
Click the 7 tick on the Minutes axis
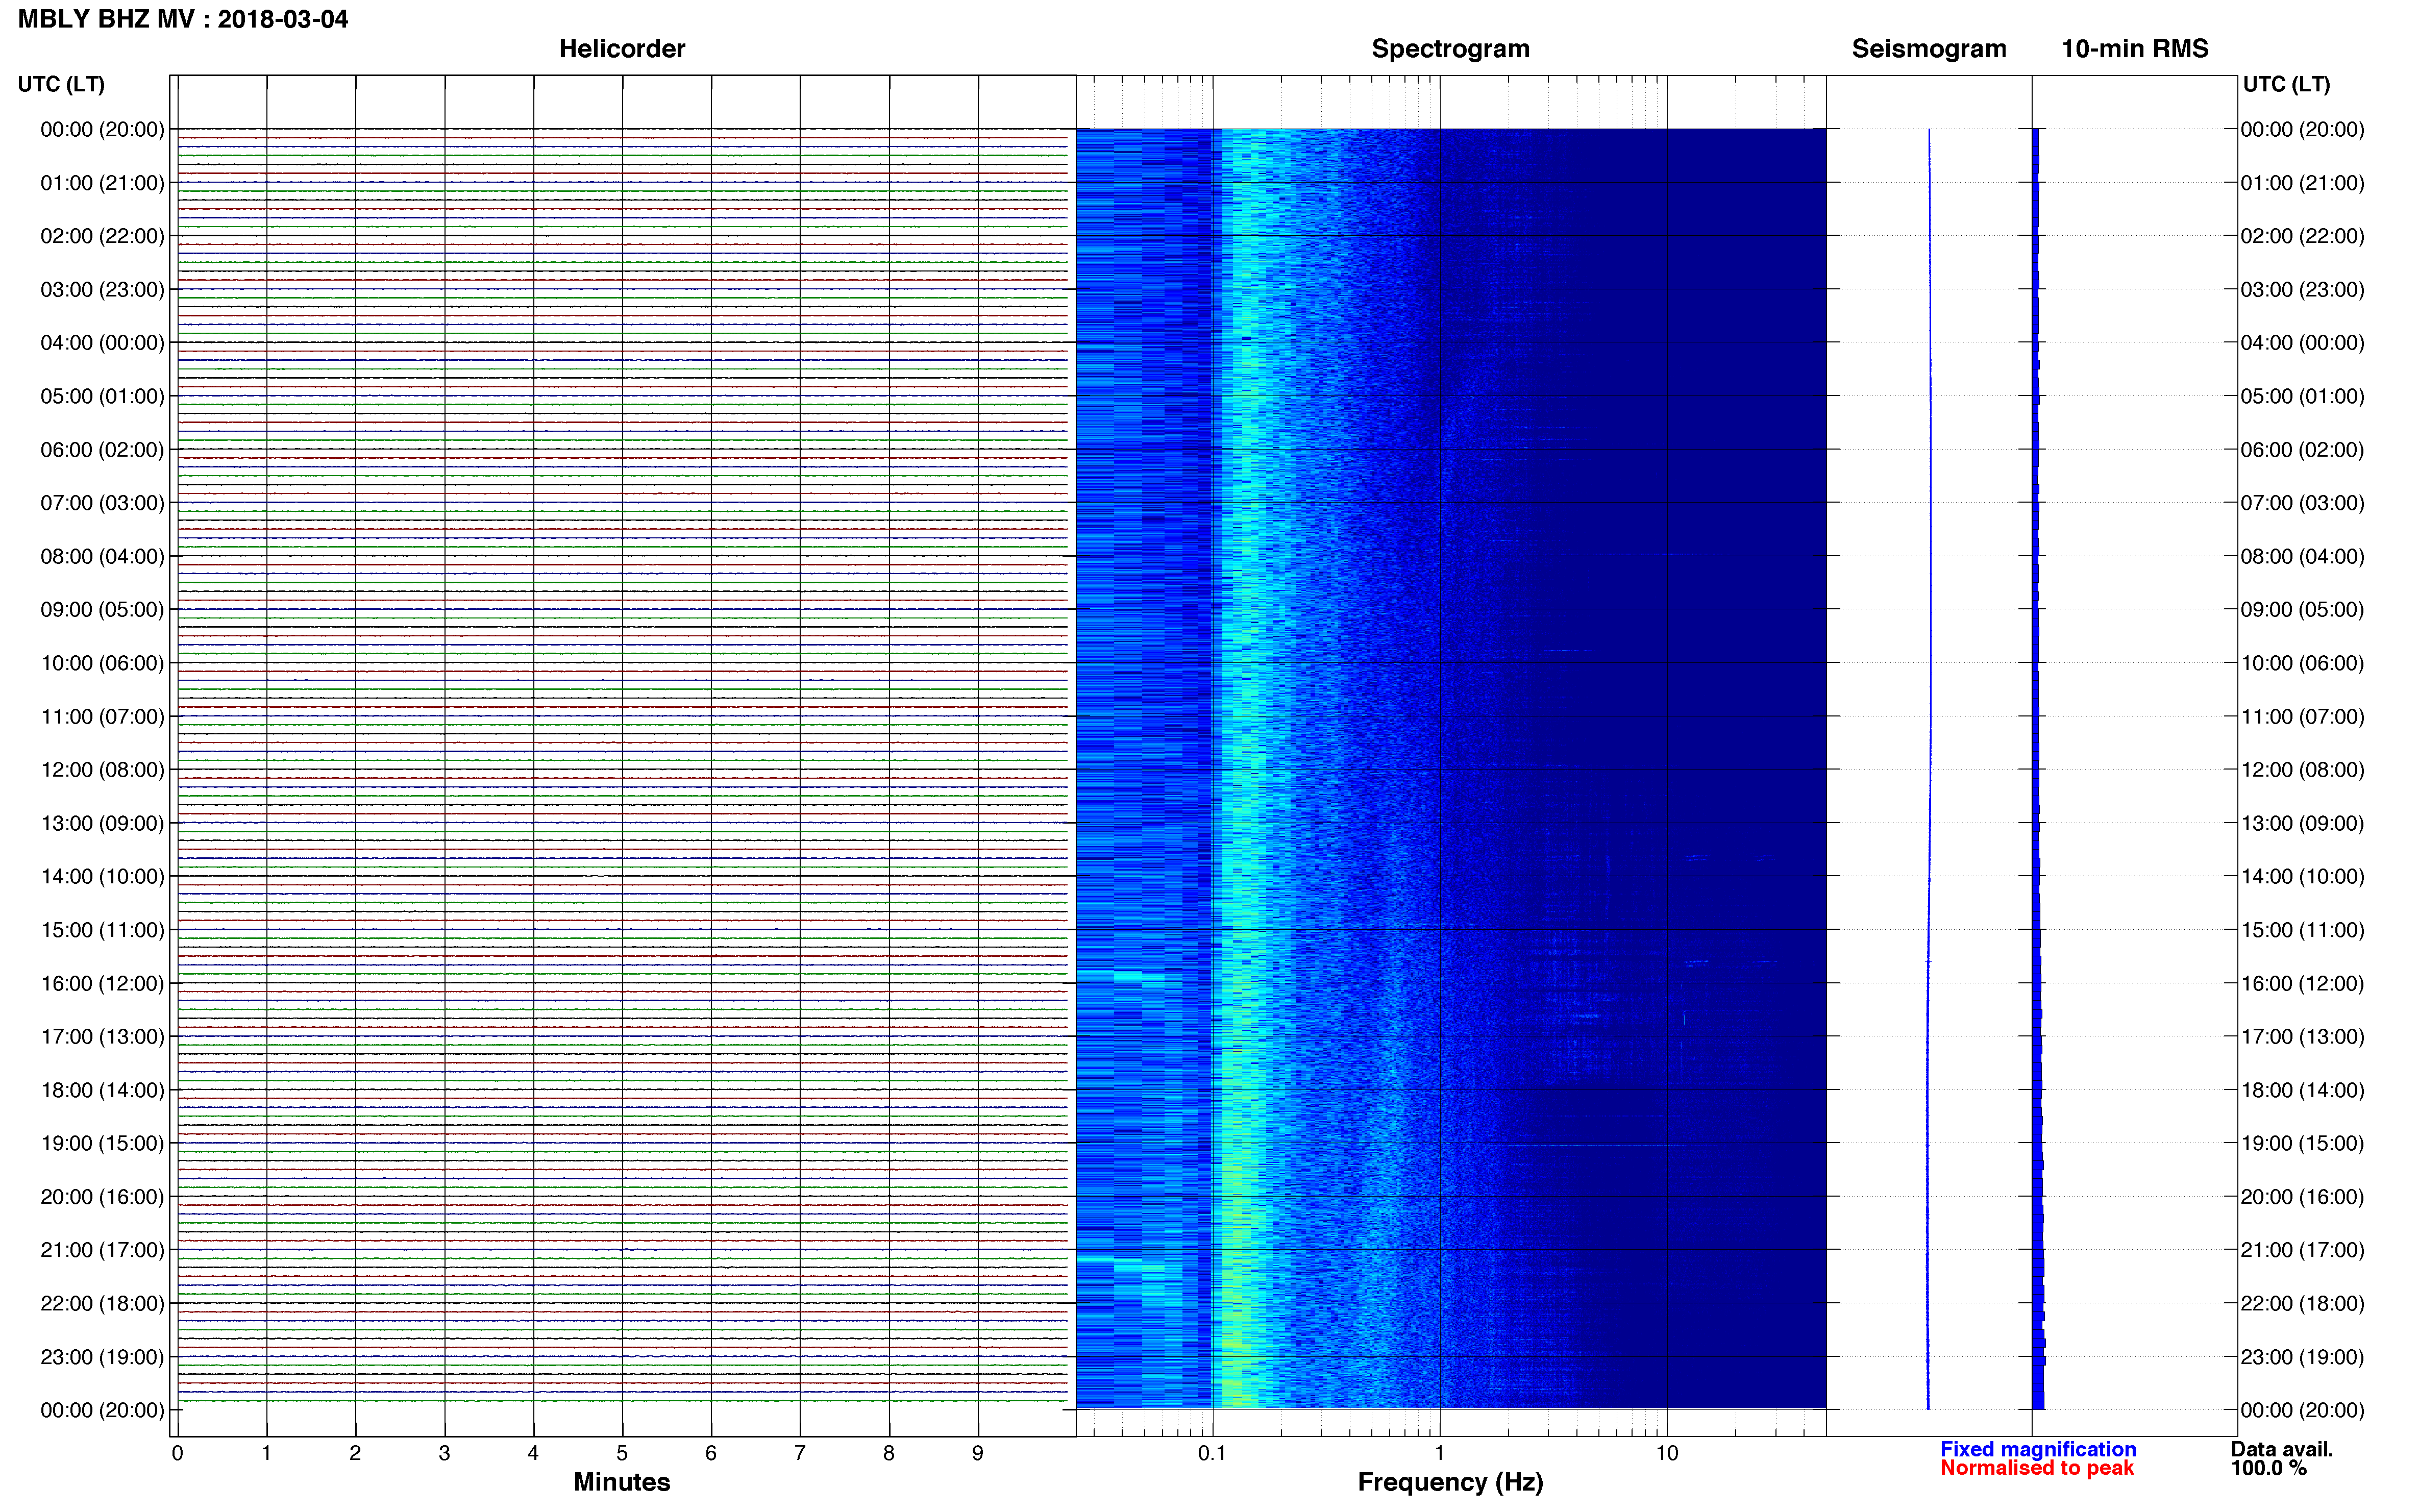(x=800, y=1453)
